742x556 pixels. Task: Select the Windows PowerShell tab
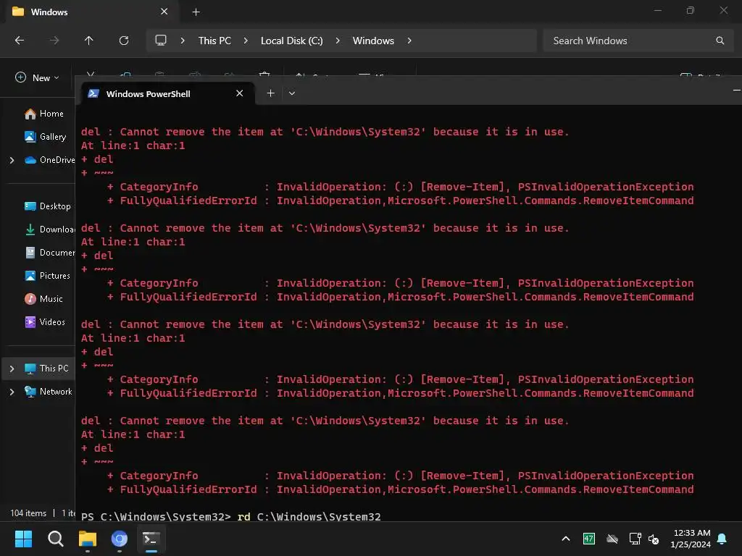coord(168,93)
